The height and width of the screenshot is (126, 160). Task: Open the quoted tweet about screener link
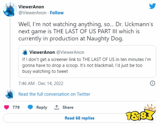87,62
